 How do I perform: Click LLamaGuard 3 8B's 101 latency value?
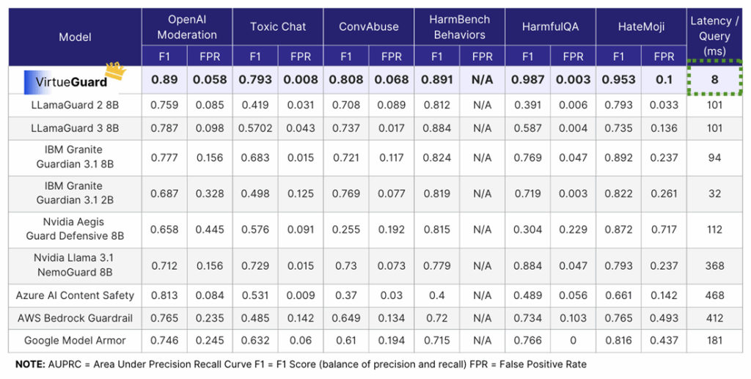[714, 128]
